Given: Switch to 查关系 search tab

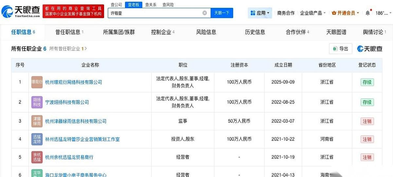Looking at the screenshot, I should [151, 5].
